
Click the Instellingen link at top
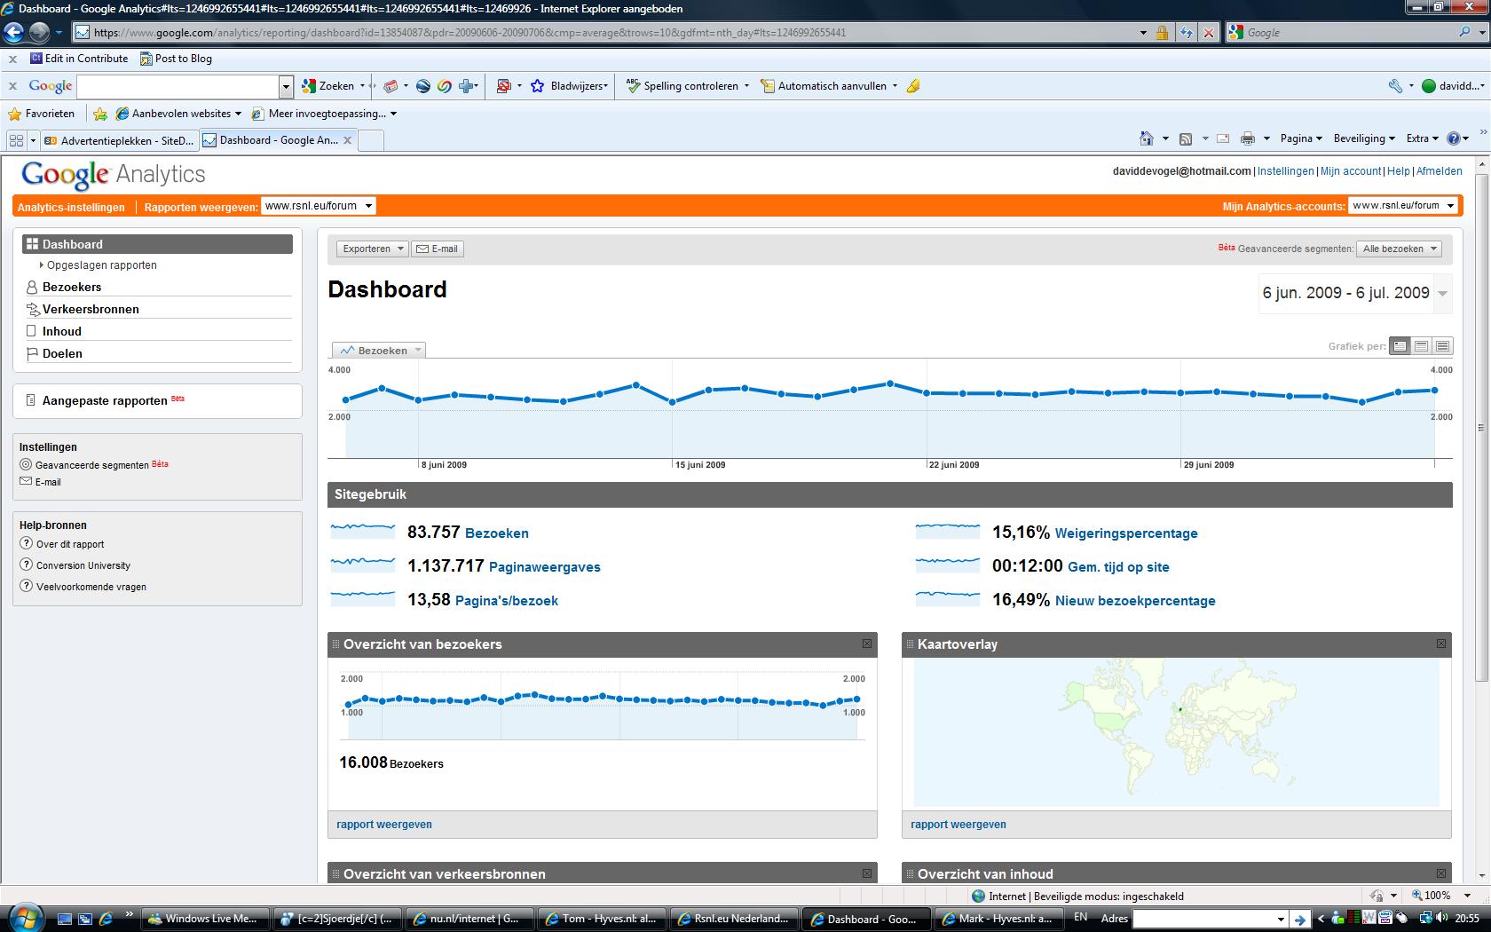tap(1285, 171)
